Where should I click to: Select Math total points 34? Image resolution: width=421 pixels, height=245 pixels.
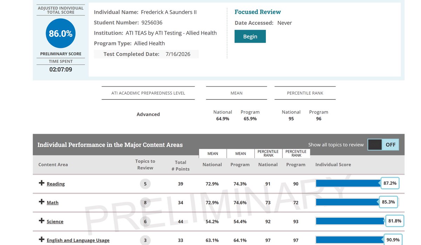pyautogui.click(x=180, y=203)
